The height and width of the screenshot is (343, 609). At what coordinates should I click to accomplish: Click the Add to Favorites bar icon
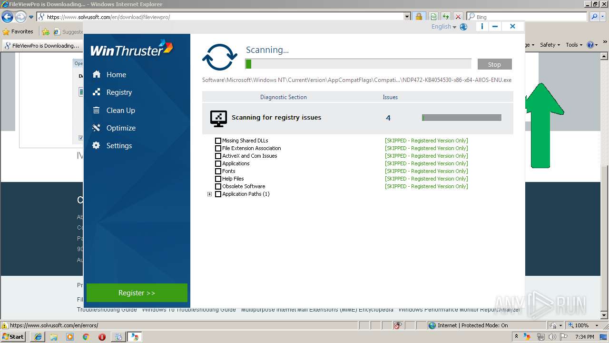tap(46, 31)
